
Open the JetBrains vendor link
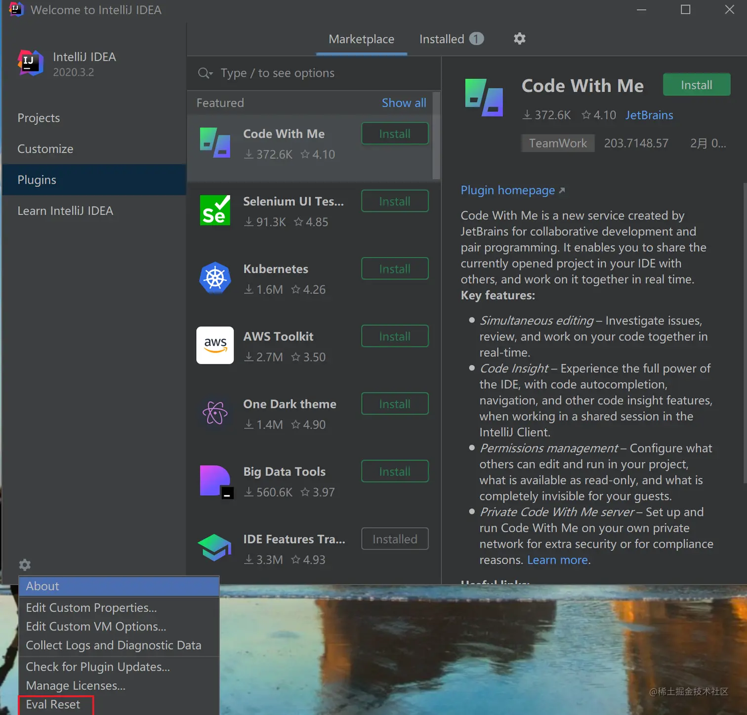click(x=649, y=115)
